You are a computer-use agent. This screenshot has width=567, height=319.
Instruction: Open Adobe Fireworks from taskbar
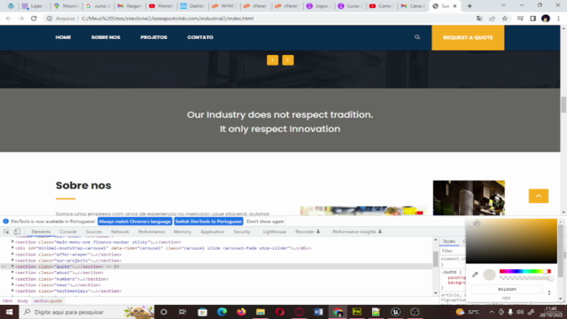pyautogui.click(x=357, y=312)
